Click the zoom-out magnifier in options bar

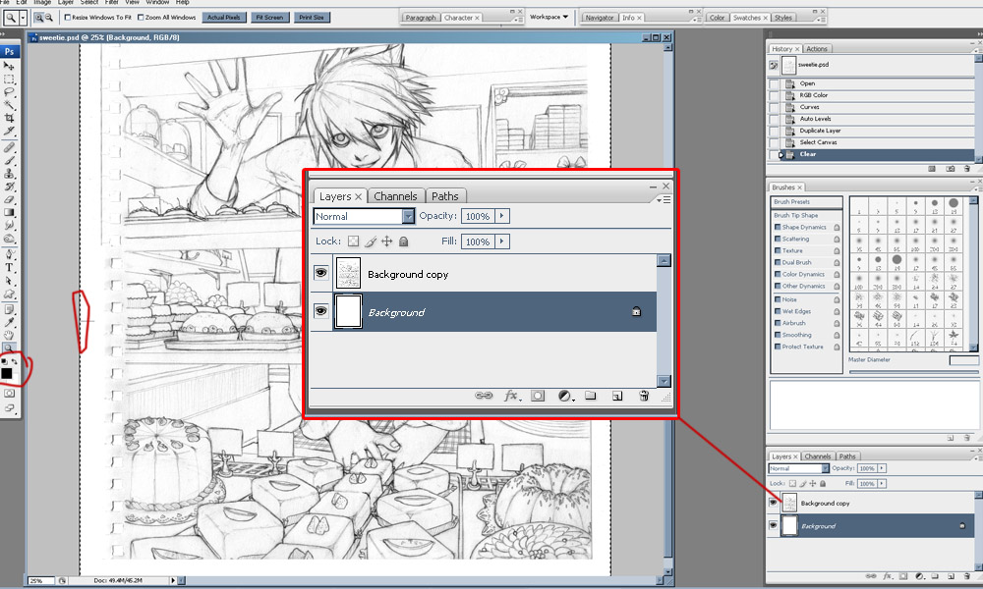[x=48, y=18]
